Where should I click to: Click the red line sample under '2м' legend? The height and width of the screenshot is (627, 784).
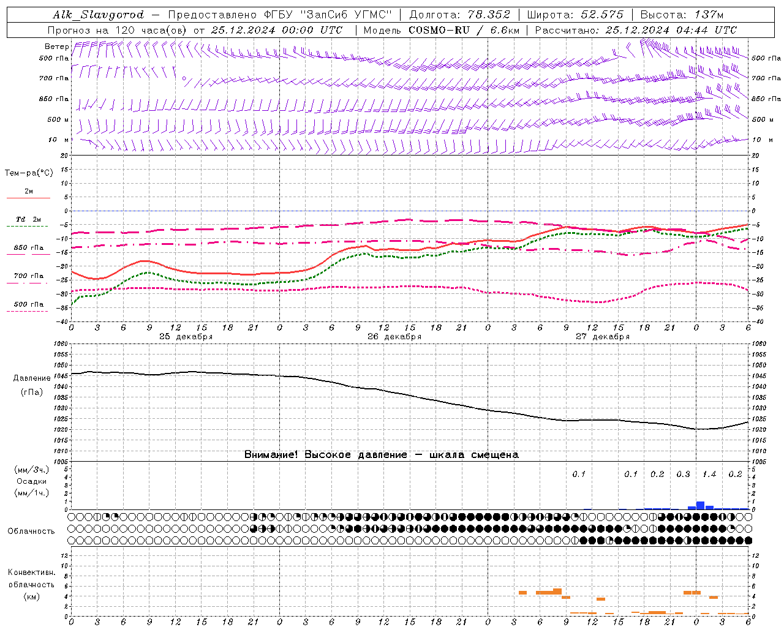coord(28,198)
